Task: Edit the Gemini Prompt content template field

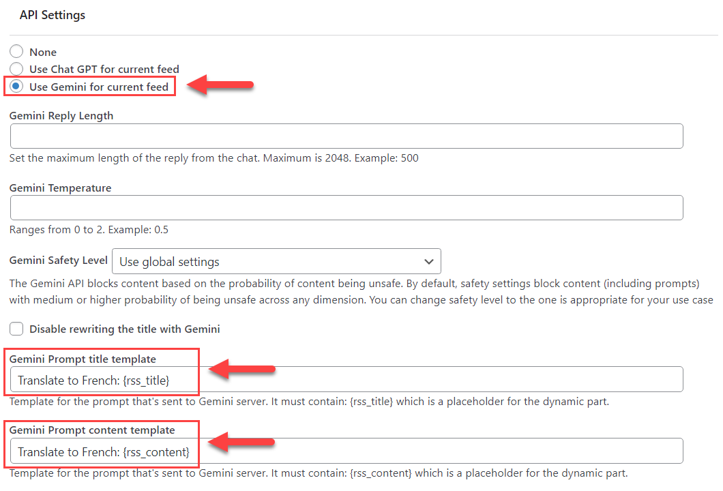Action: tap(346, 451)
